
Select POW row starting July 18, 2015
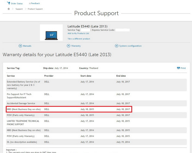pos(96,115)
